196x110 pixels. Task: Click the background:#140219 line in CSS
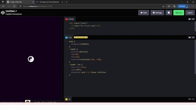coord(80,44)
